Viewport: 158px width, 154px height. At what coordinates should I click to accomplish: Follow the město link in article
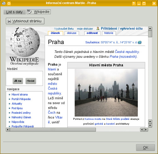pos(52,84)
